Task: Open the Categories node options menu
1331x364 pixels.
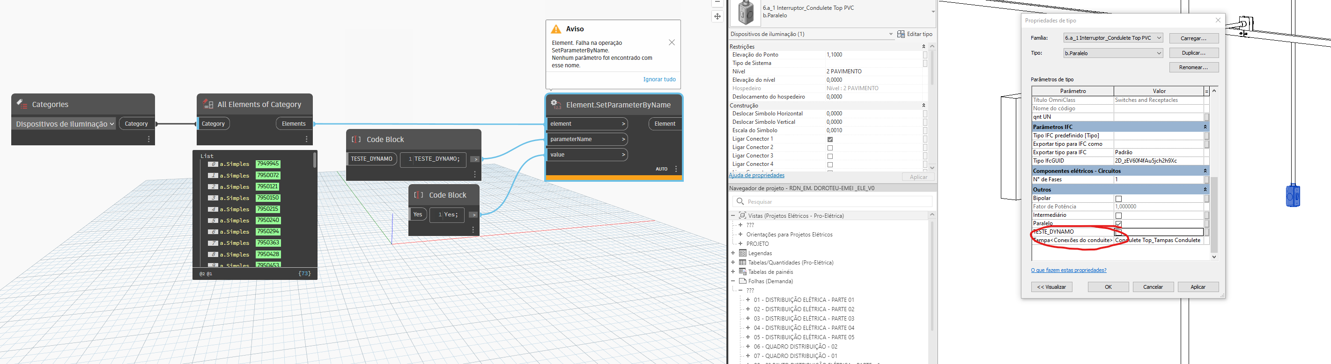Action: click(x=149, y=139)
